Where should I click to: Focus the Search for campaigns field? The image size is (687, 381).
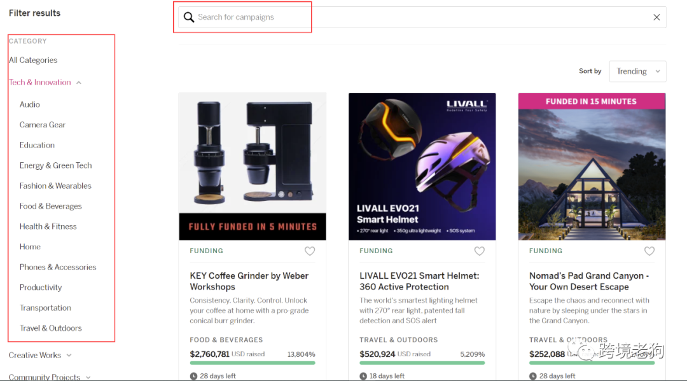[x=422, y=18]
